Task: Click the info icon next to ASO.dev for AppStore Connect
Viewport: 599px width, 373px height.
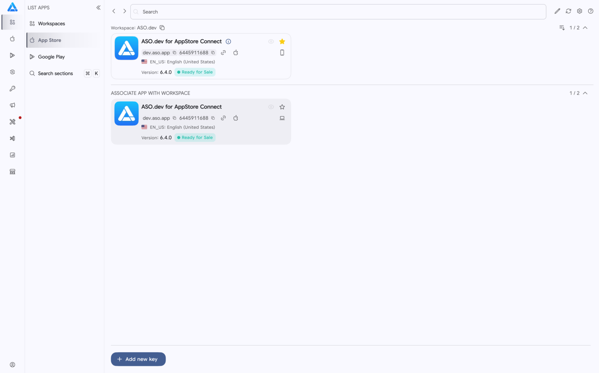Action: coord(228,42)
